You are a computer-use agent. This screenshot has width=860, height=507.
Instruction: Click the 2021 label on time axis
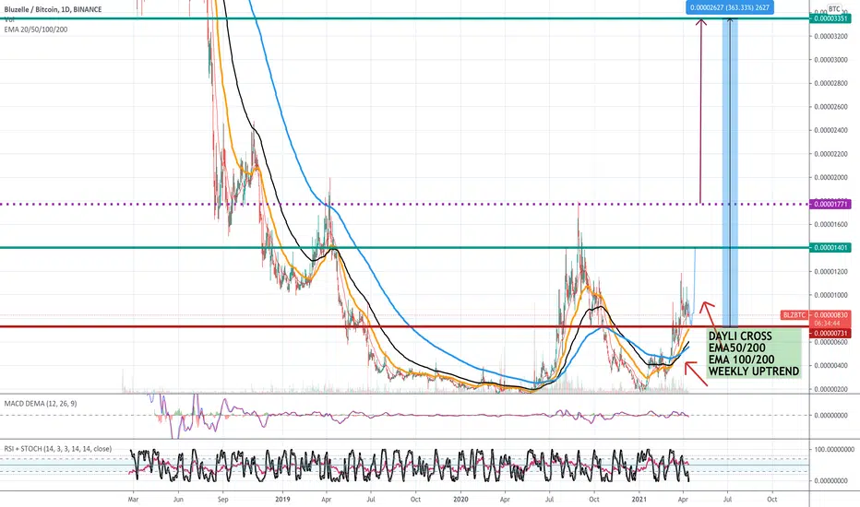pyautogui.click(x=639, y=500)
